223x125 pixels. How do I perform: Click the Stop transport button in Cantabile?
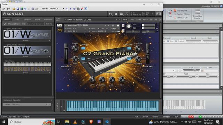coord(170,41)
